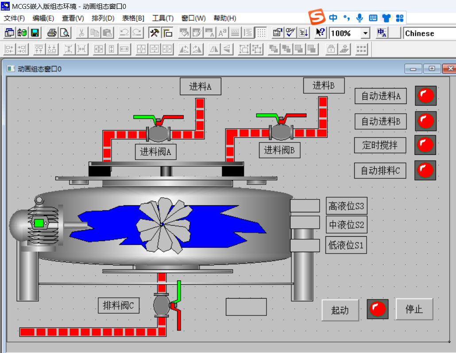Viewport: 456px width, 353px height.
Task: Click the rotate left 90 icon
Action: tap(184, 49)
